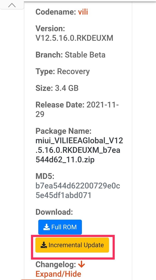Download the Full ROM package

[60, 227]
